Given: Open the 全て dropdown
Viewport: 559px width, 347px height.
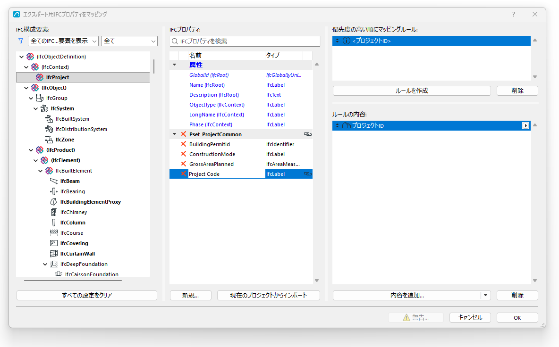Looking at the screenshot, I should (129, 41).
